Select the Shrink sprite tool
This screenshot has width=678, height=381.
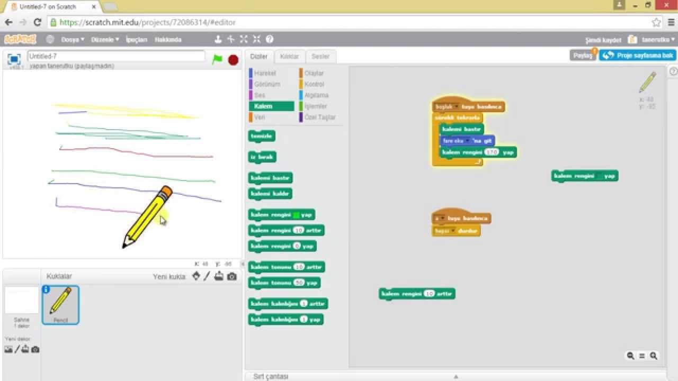coord(256,39)
